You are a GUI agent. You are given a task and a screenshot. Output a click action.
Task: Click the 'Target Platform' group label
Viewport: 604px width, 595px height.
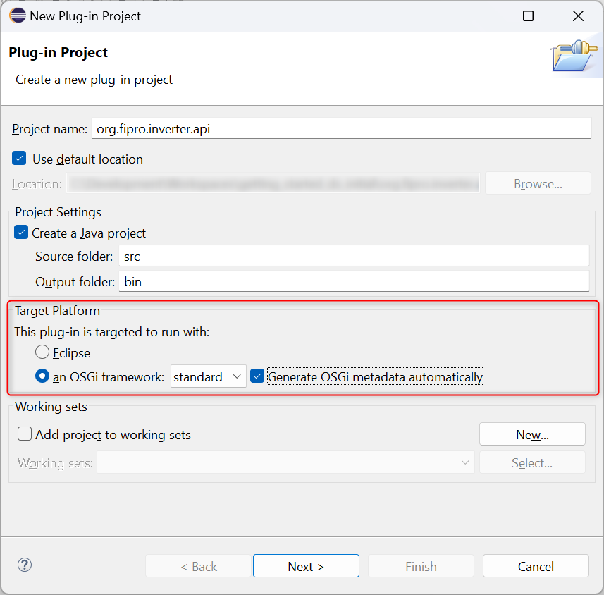coord(57,311)
